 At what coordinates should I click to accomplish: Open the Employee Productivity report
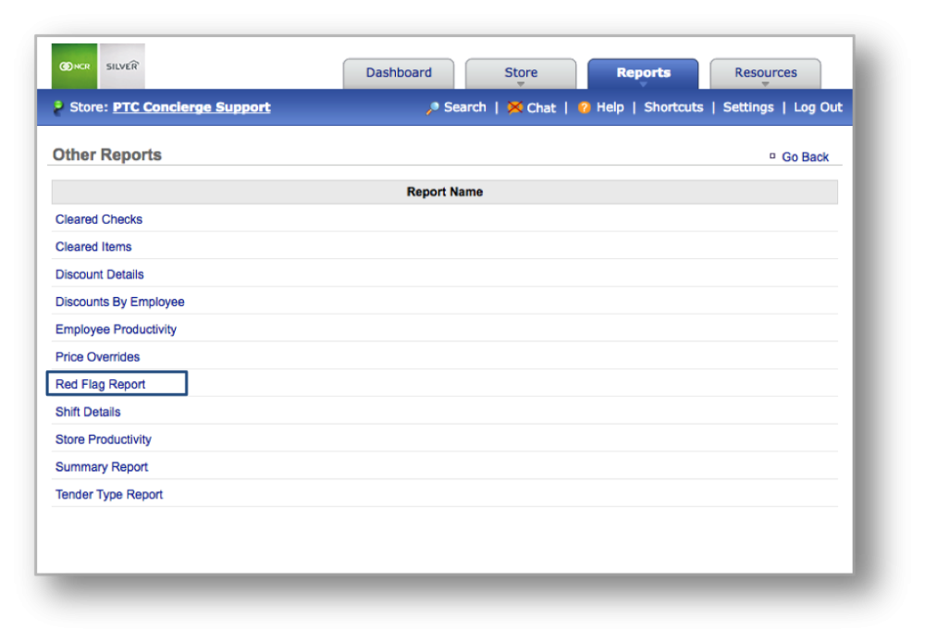[x=116, y=329]
